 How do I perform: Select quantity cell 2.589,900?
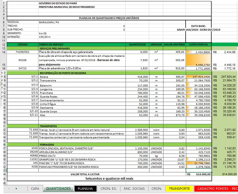pos(137,130)
